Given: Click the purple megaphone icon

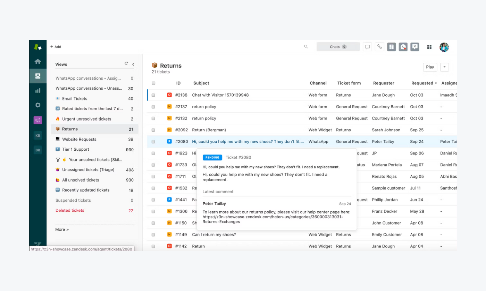Looking at the screenshot, I should click(x=38, y=120).
